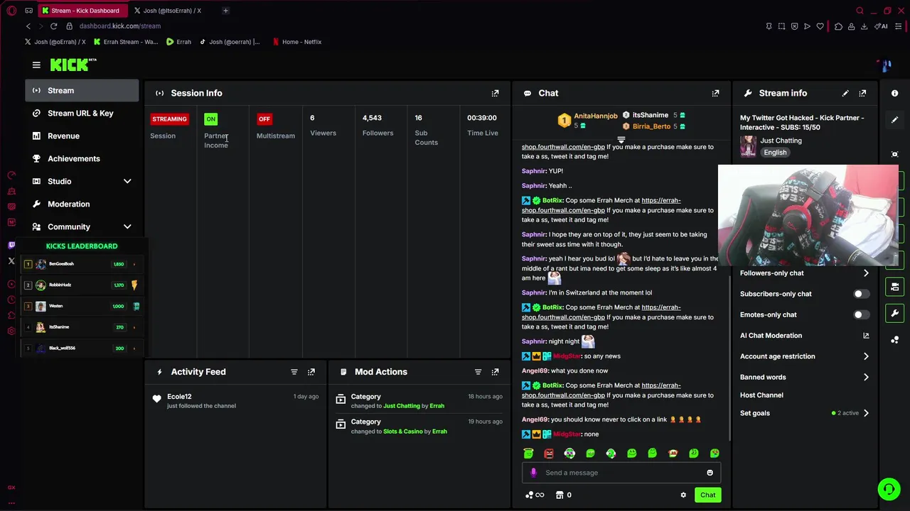Open Stream URL & Key page
The image size is (910, 511).
tap(82, 114)
